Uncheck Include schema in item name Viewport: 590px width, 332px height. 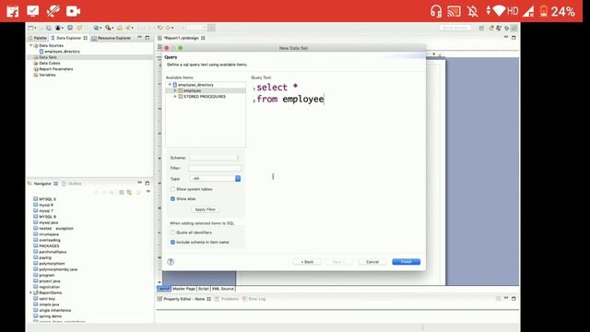click(x=172, y=243)
